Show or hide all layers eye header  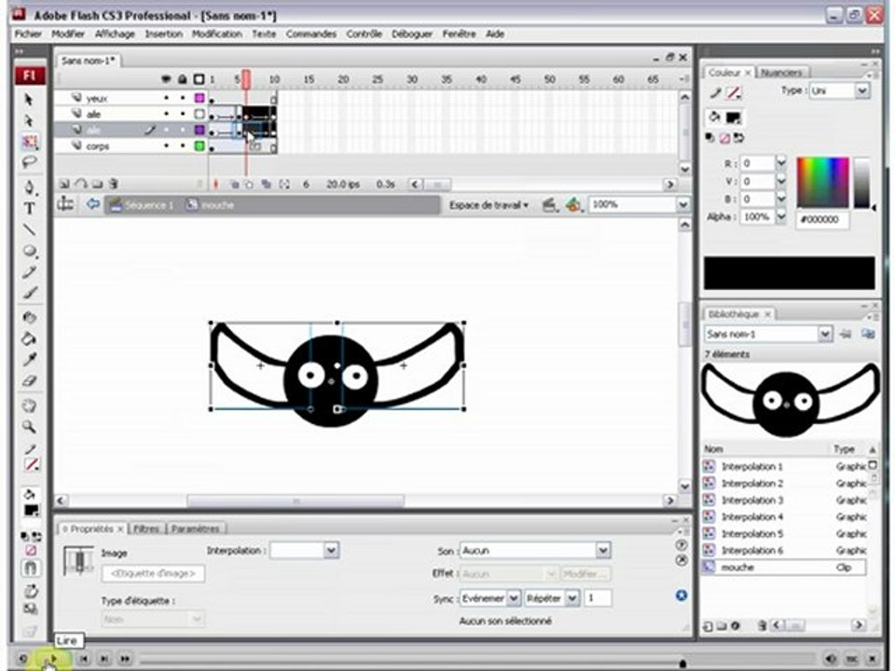166,79
